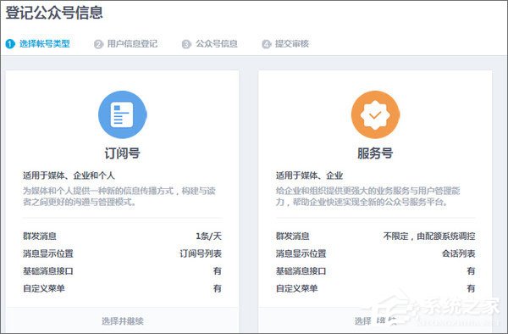Click step 4 number circle icon
The height and width of the screenshot is (334, 508).
tap(267, 44)
